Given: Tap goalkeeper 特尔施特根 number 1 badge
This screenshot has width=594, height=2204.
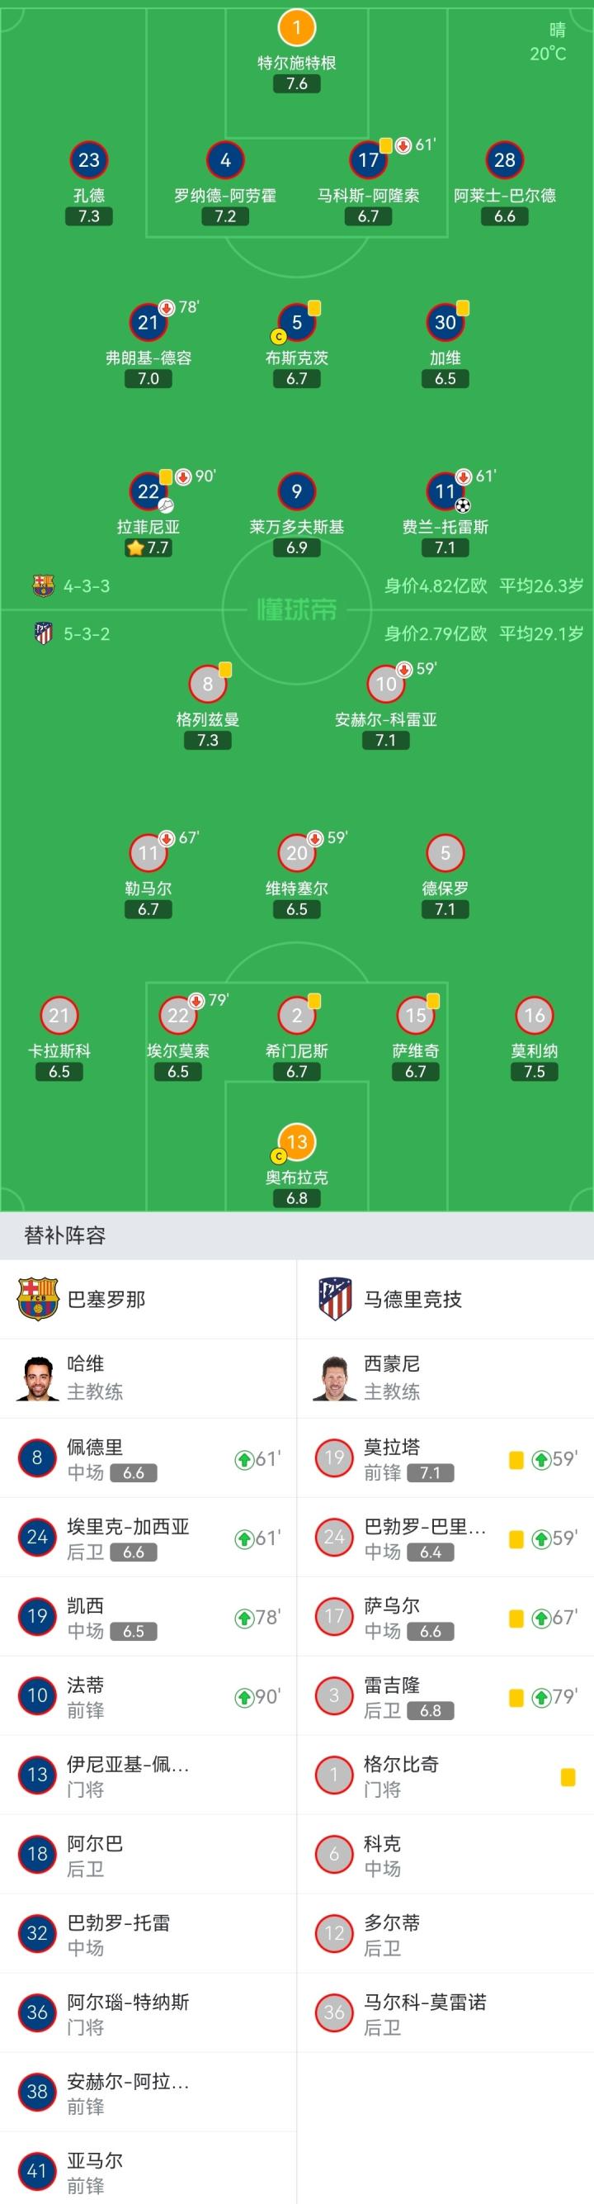Looking at the screenshot, I should pyautogui.click(x=296, y=27).
